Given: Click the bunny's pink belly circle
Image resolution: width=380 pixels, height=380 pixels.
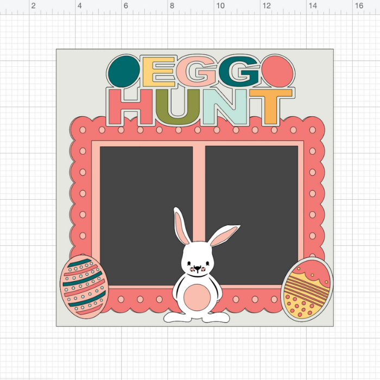Looking at the screenshot, I should tap(197, 298).
